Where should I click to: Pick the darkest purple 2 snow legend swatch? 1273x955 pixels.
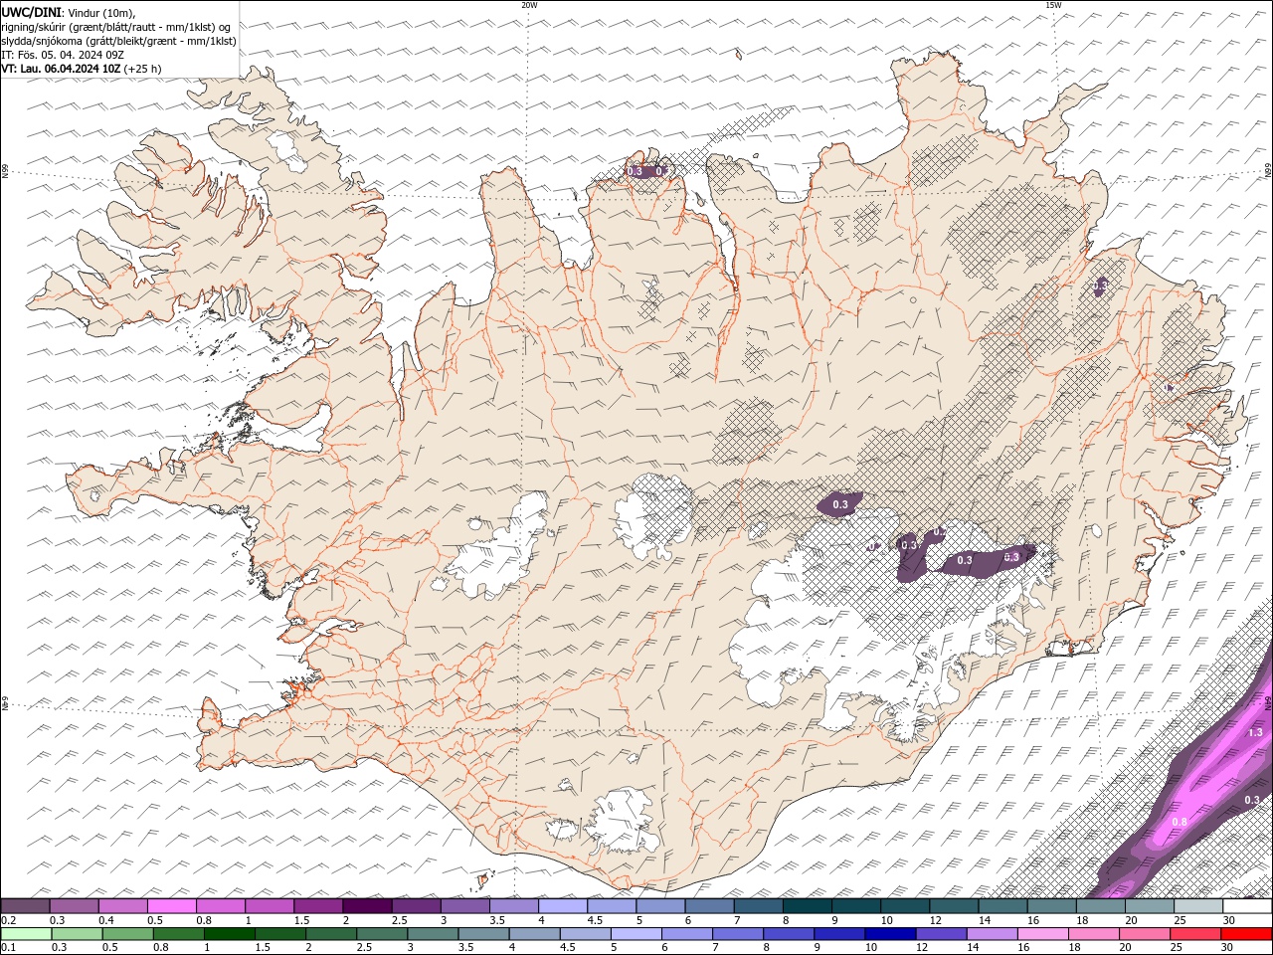click(x=368, y=906)
